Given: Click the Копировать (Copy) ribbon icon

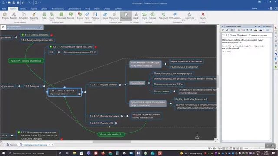Looking at the screenshot, I should pos(23,14).
